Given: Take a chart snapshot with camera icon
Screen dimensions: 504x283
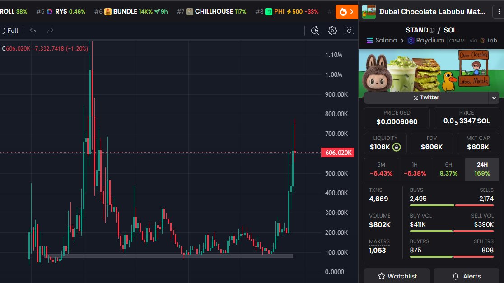Looking at the screenshot, I should (349, 31).
